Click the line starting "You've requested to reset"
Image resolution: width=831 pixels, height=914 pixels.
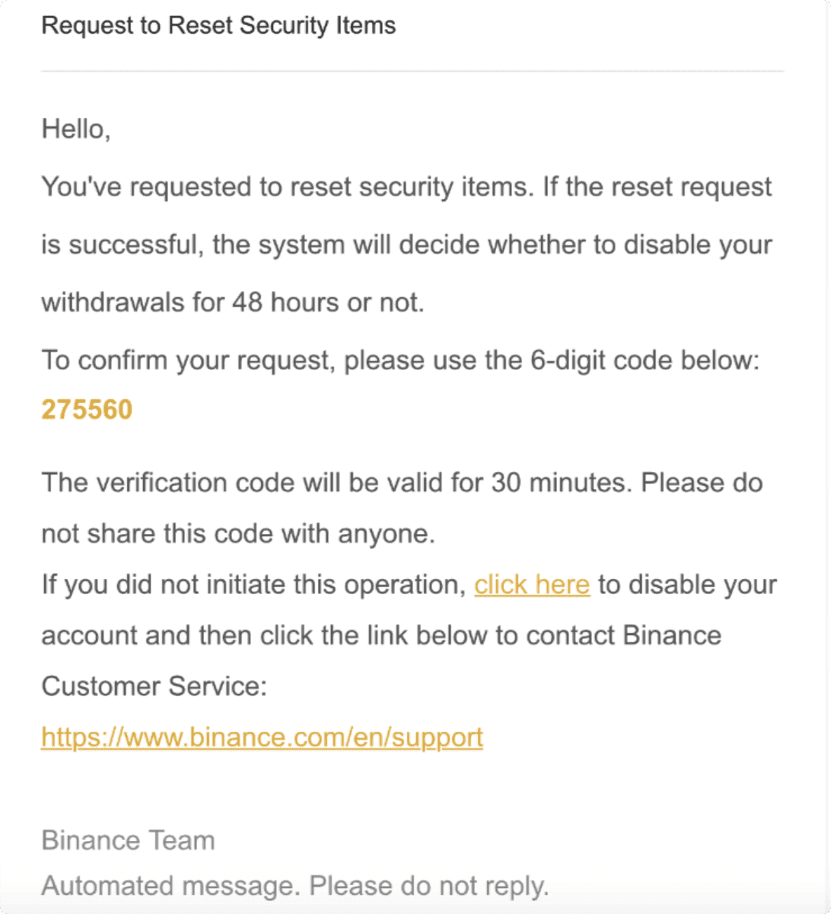click(x=406, y=187)
